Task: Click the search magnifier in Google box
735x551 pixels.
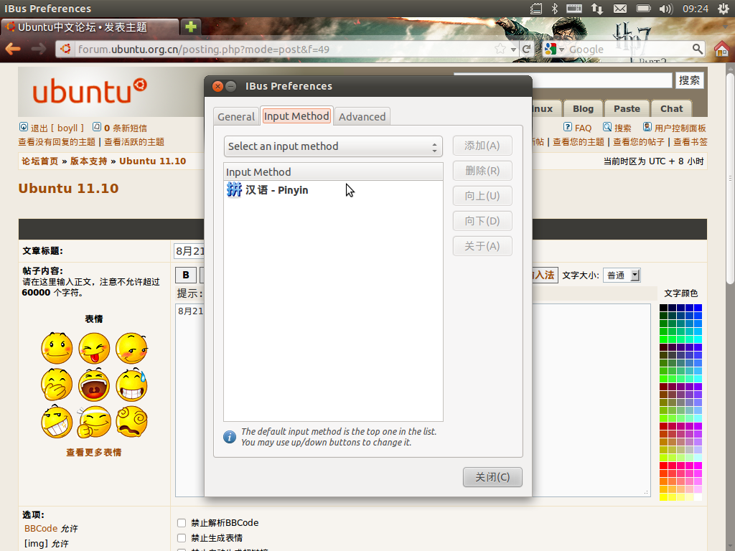Action: tap(698, 49)
